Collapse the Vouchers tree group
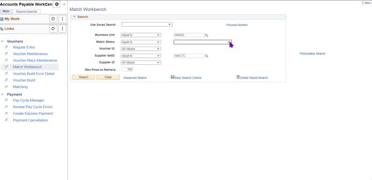This screenshot has width=372, height=180. (x=2, y=42)
